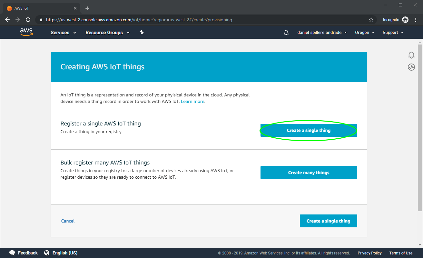Open the Oregon region selector
Screen dimensions: 423x258
tap(364, 33)
